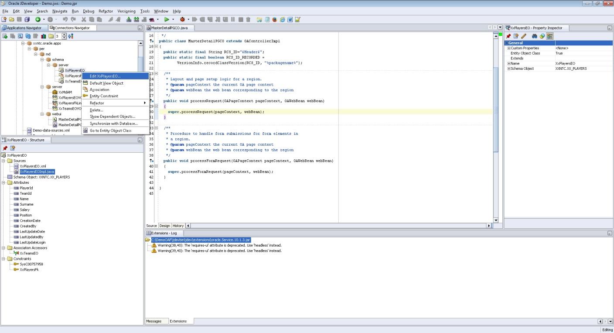Collapse the xxntc.oracle.apps package node
Screen dimensions: 614x333
[24, 43]
